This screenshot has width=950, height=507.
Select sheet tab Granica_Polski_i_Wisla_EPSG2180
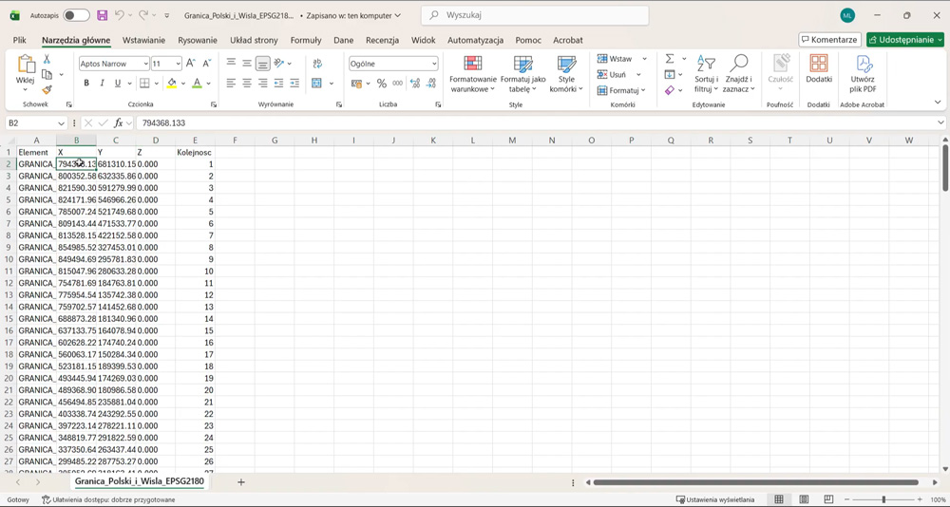(140, 482)
